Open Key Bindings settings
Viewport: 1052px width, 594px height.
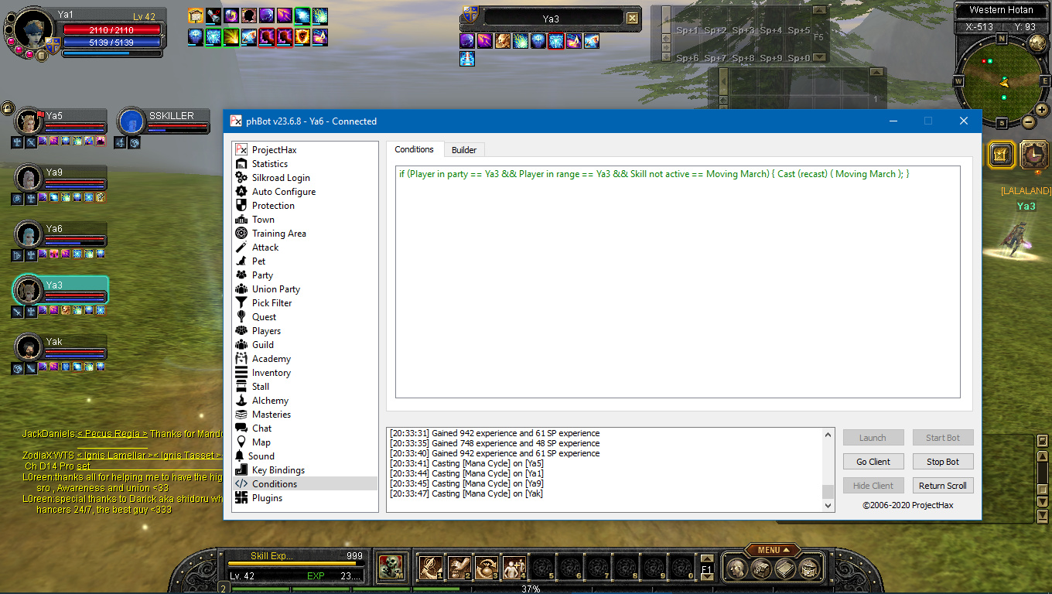[x=278, y=470]
